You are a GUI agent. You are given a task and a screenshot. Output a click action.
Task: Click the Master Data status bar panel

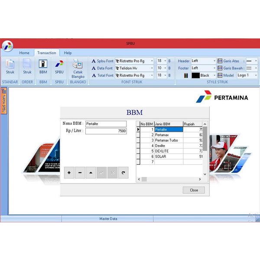point(107,219)
